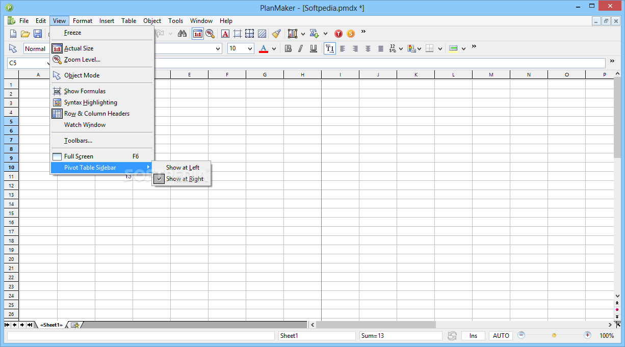
Task: Choose Watch Window menu entry
Action: click(102, 125)
